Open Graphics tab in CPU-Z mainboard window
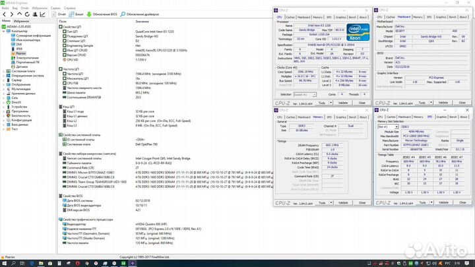The image size is (475, 267). tap(441, 17)
